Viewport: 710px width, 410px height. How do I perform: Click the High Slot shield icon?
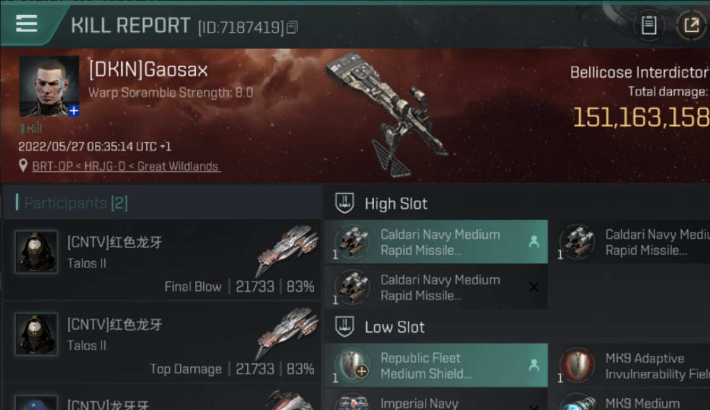click(x=345, y=203)
